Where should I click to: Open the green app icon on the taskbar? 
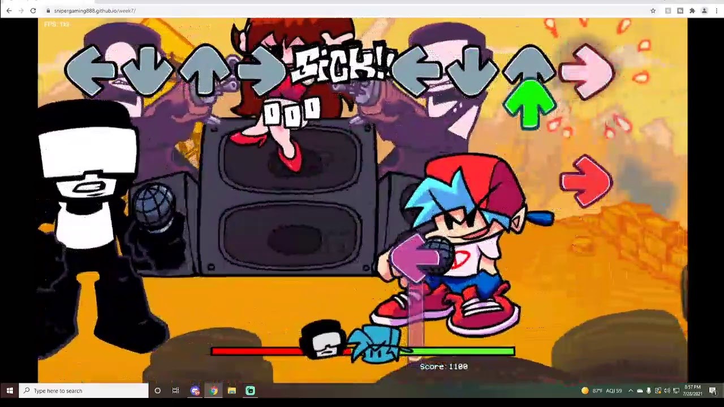pos(250,391)
